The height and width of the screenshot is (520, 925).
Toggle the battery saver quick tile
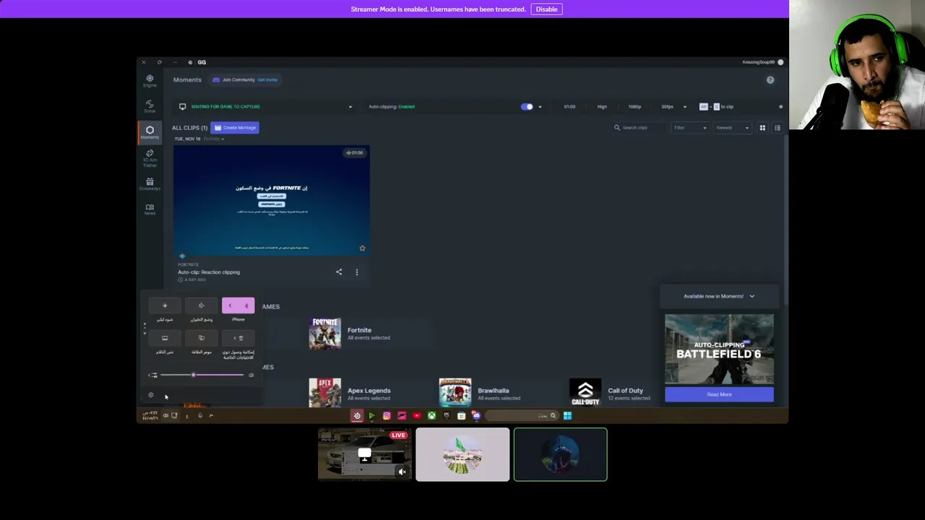pos(202,338)
